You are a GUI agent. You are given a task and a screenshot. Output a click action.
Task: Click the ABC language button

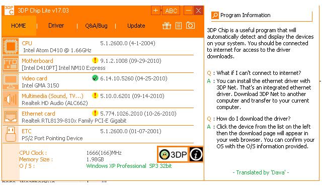[171, 11]
